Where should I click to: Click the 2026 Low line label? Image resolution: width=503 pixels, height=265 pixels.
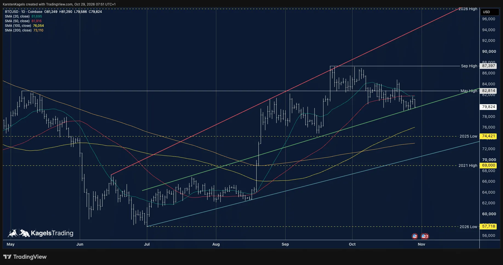(468, 227)
